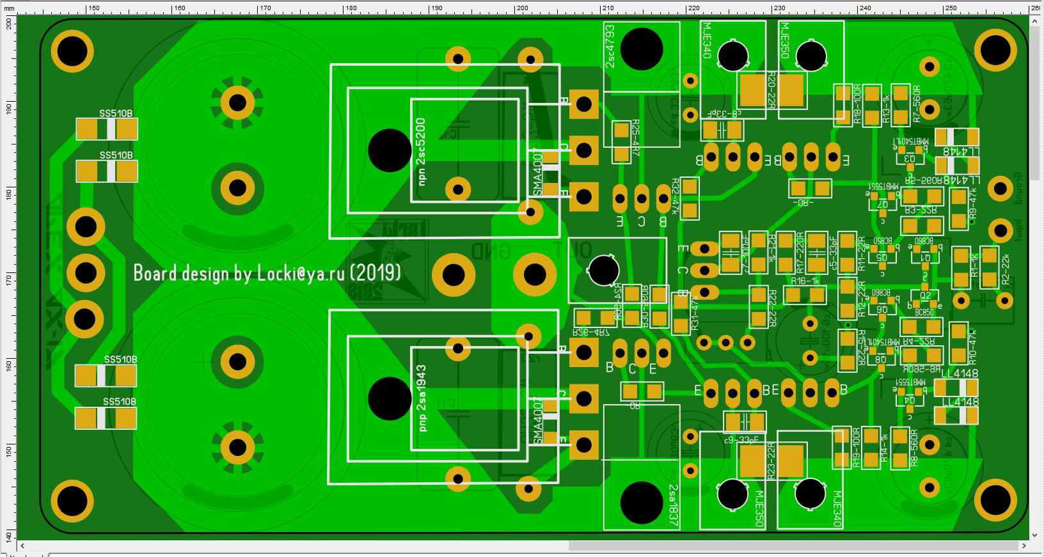Click the R32-47k resistor label
Viewport: 1044px width, 557px height.
676,197
